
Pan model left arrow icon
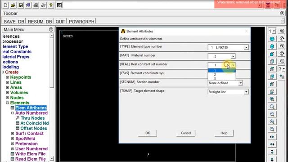pos(272,137)
